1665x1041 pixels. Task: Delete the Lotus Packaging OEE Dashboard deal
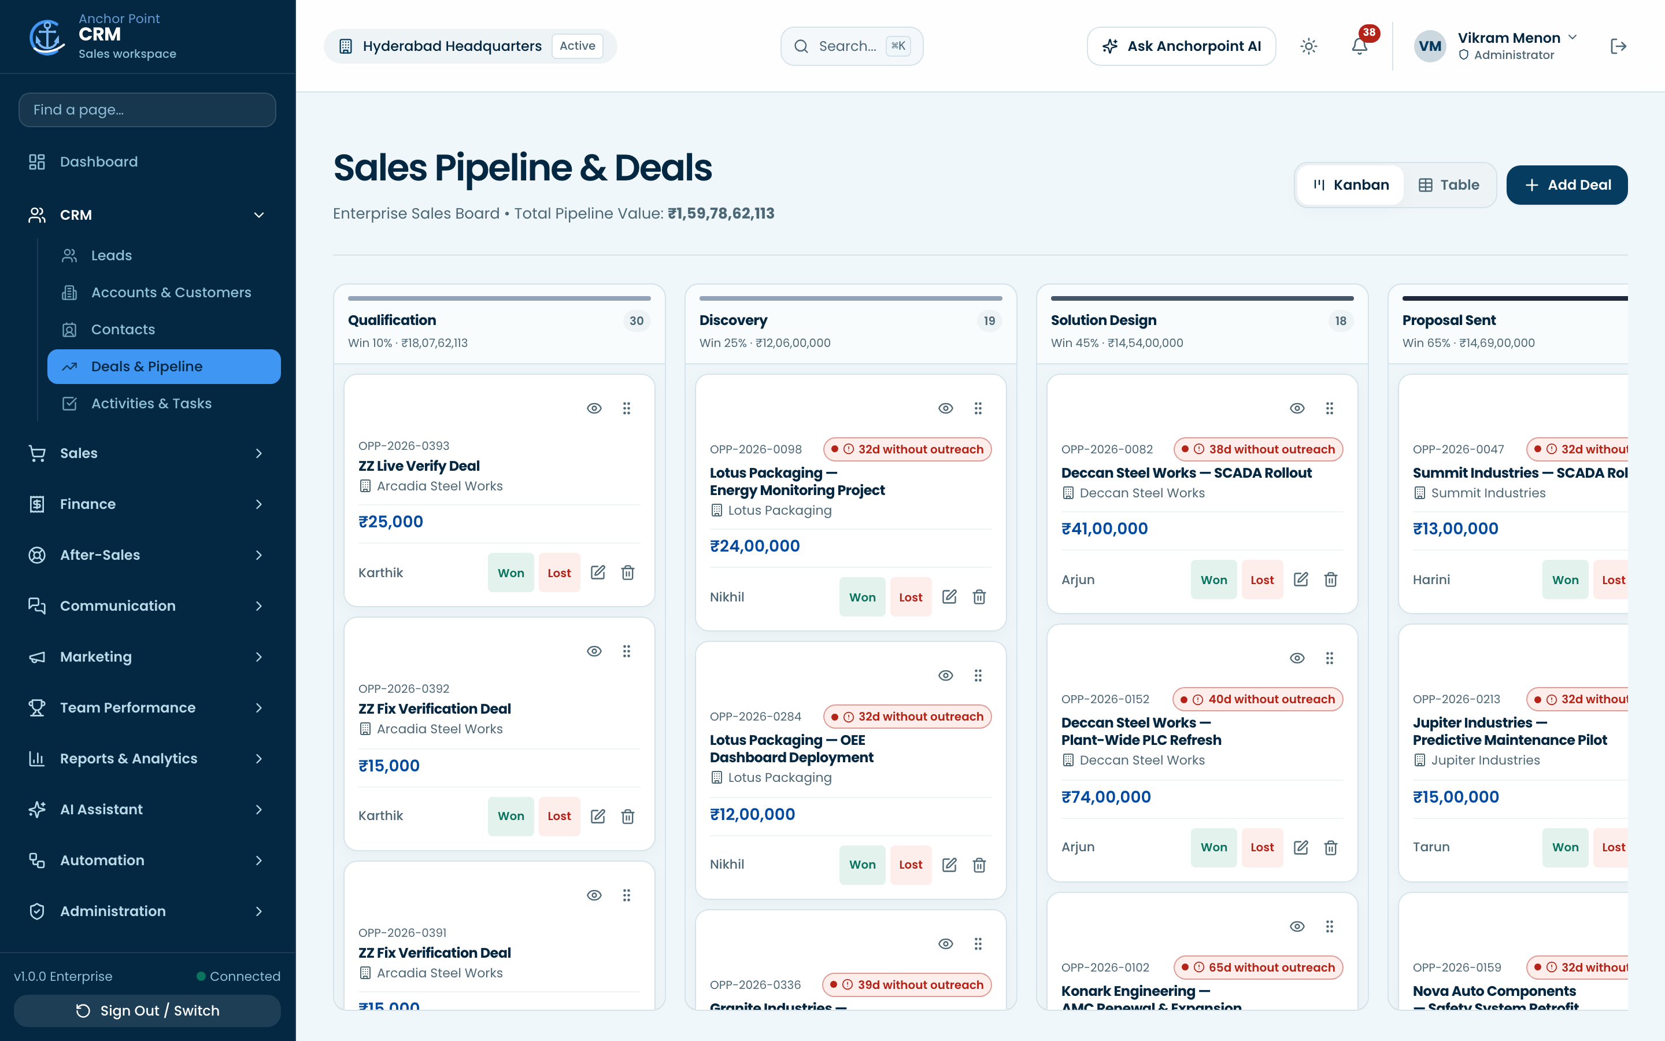point(979,865)
